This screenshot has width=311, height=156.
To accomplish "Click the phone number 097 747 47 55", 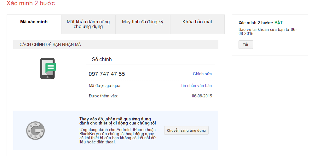I will click(x=107, y=74).
